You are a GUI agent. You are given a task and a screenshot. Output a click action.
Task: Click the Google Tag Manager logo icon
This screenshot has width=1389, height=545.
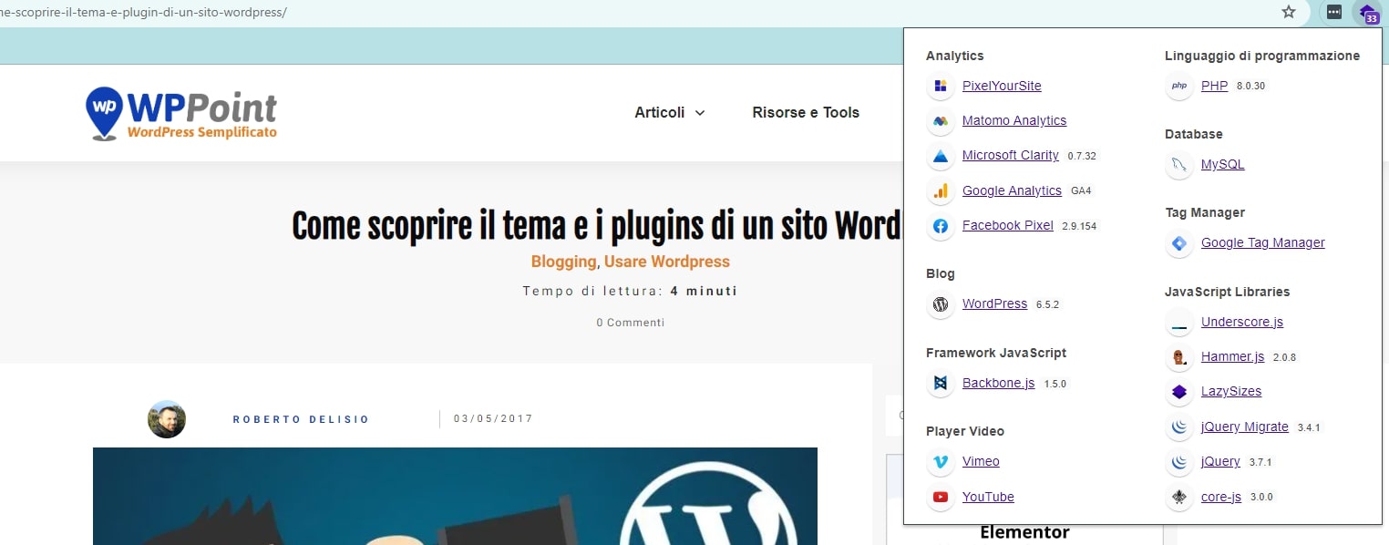point(1179,243)
